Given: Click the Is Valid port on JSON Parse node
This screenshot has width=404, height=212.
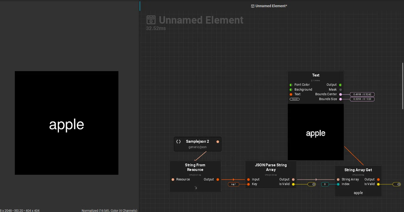Looking at the screenshot, I should [x=293, y=184].
